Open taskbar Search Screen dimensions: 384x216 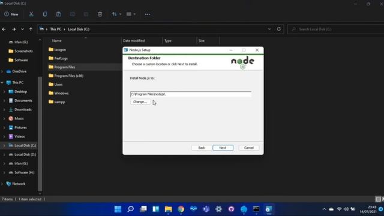[131, 209]
